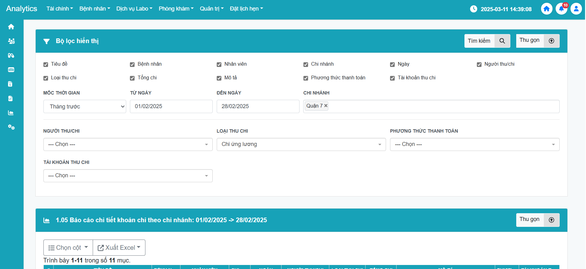Click the Xuất Excel button
The image size is (586, 269).
click(x=119, y=248)
